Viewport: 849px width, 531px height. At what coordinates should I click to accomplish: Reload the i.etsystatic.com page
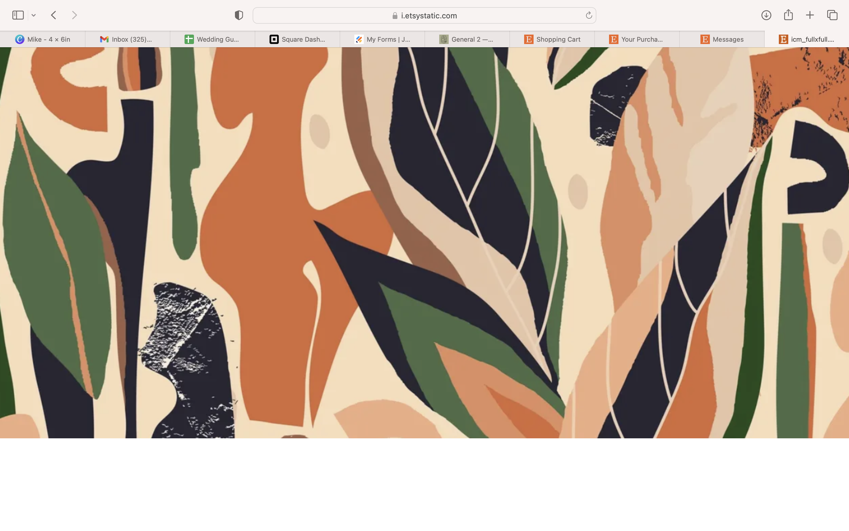tap(589, 15)
